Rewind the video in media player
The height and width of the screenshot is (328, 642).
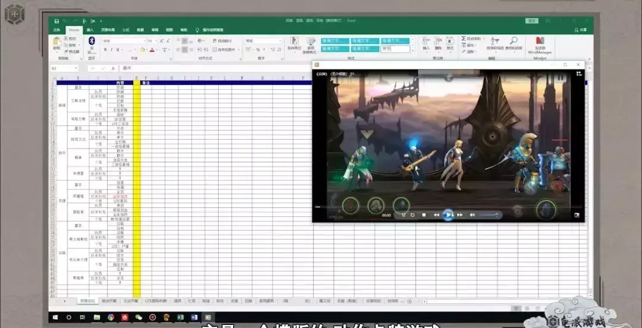pyautogui.click(x=436, y=215)
